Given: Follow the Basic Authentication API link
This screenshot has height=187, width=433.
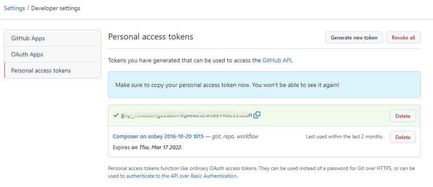Looking at the screenshot, I should tap(181, 176).
